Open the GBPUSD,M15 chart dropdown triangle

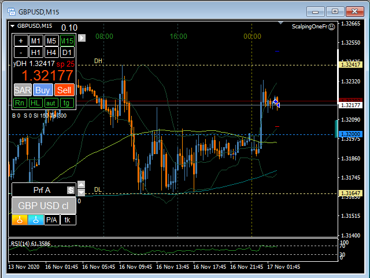point(12,26)
